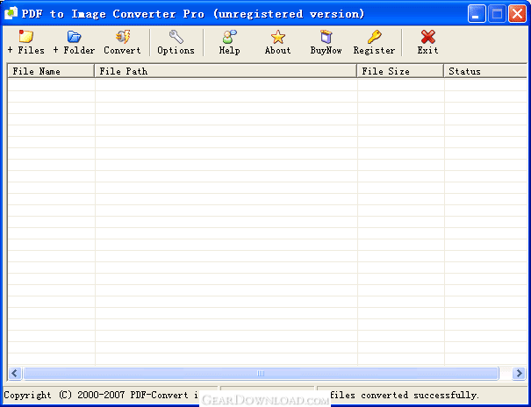Click the + Files toolbar icon

tap(26, 37)
